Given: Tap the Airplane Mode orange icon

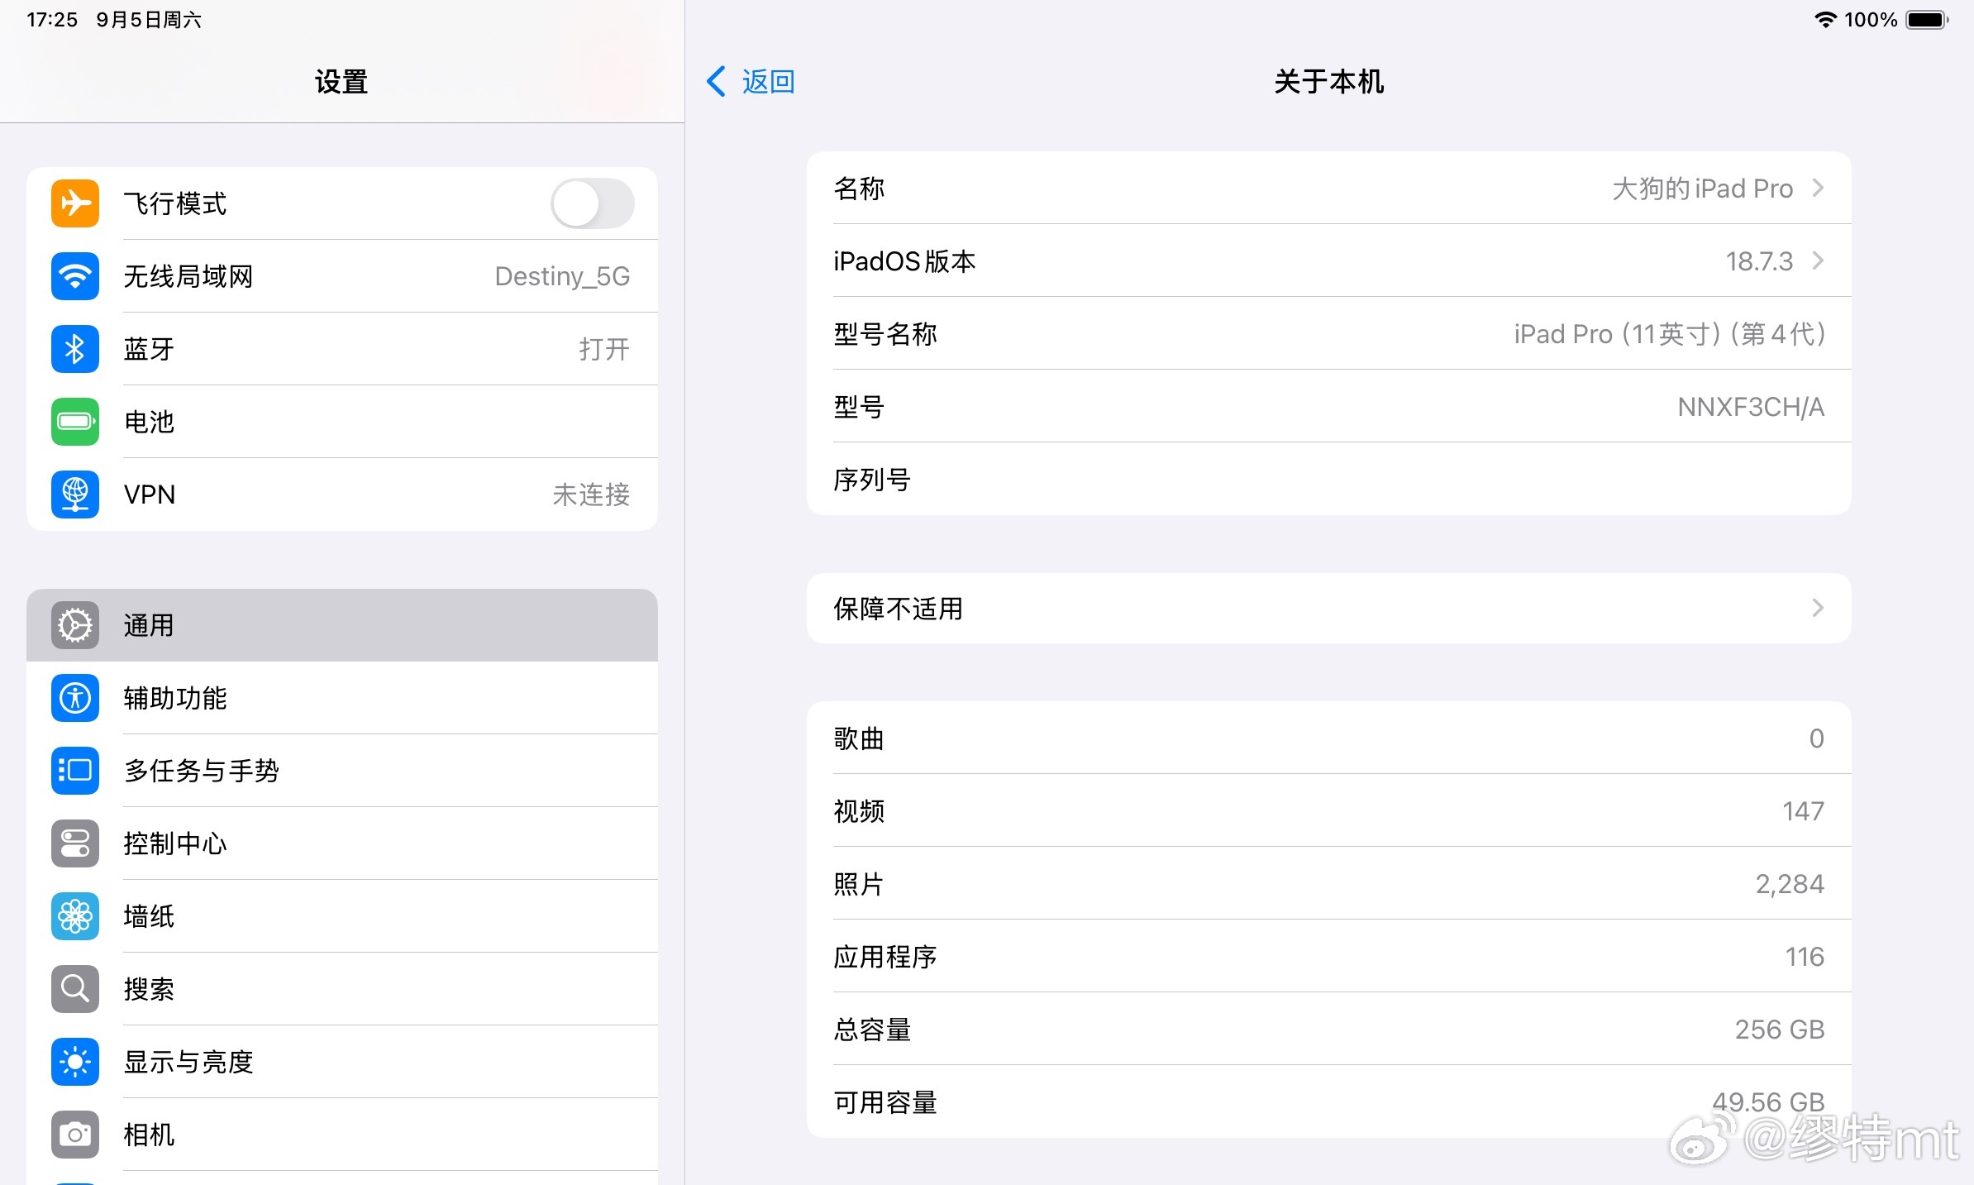Looking at the screenshot, I should [75, 203].
